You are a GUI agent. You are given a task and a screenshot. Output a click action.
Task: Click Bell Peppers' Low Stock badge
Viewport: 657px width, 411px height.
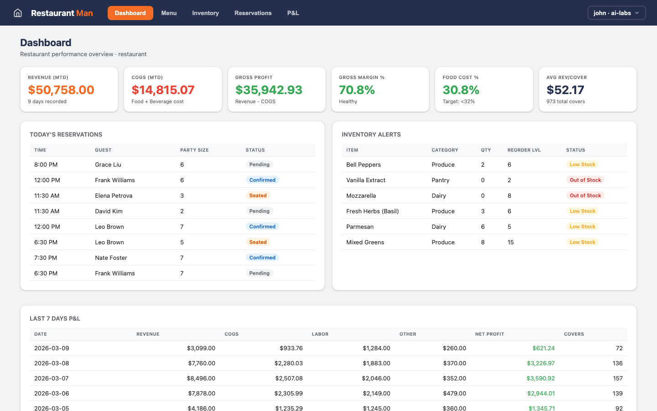582,164
